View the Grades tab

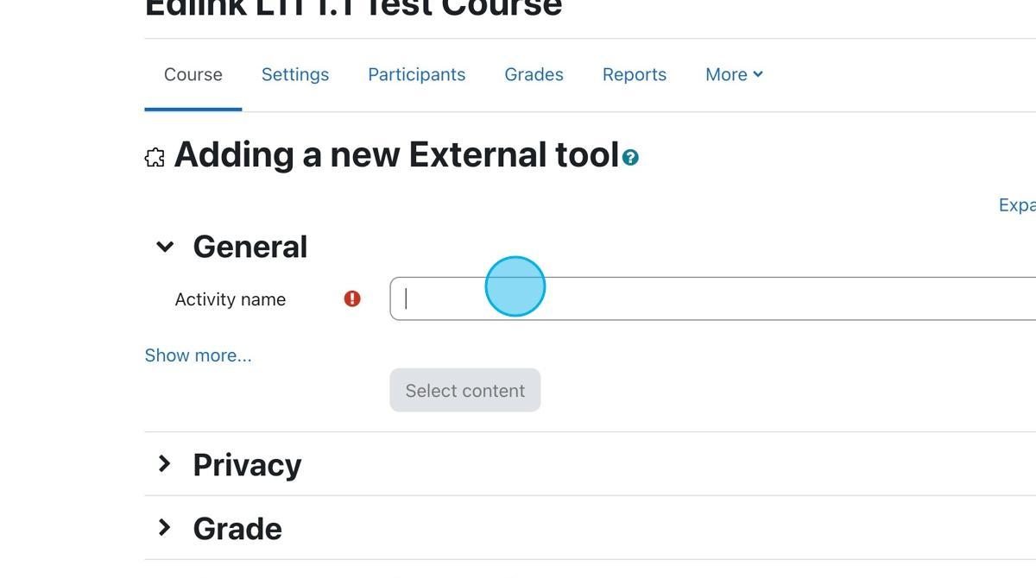[534, 74]
